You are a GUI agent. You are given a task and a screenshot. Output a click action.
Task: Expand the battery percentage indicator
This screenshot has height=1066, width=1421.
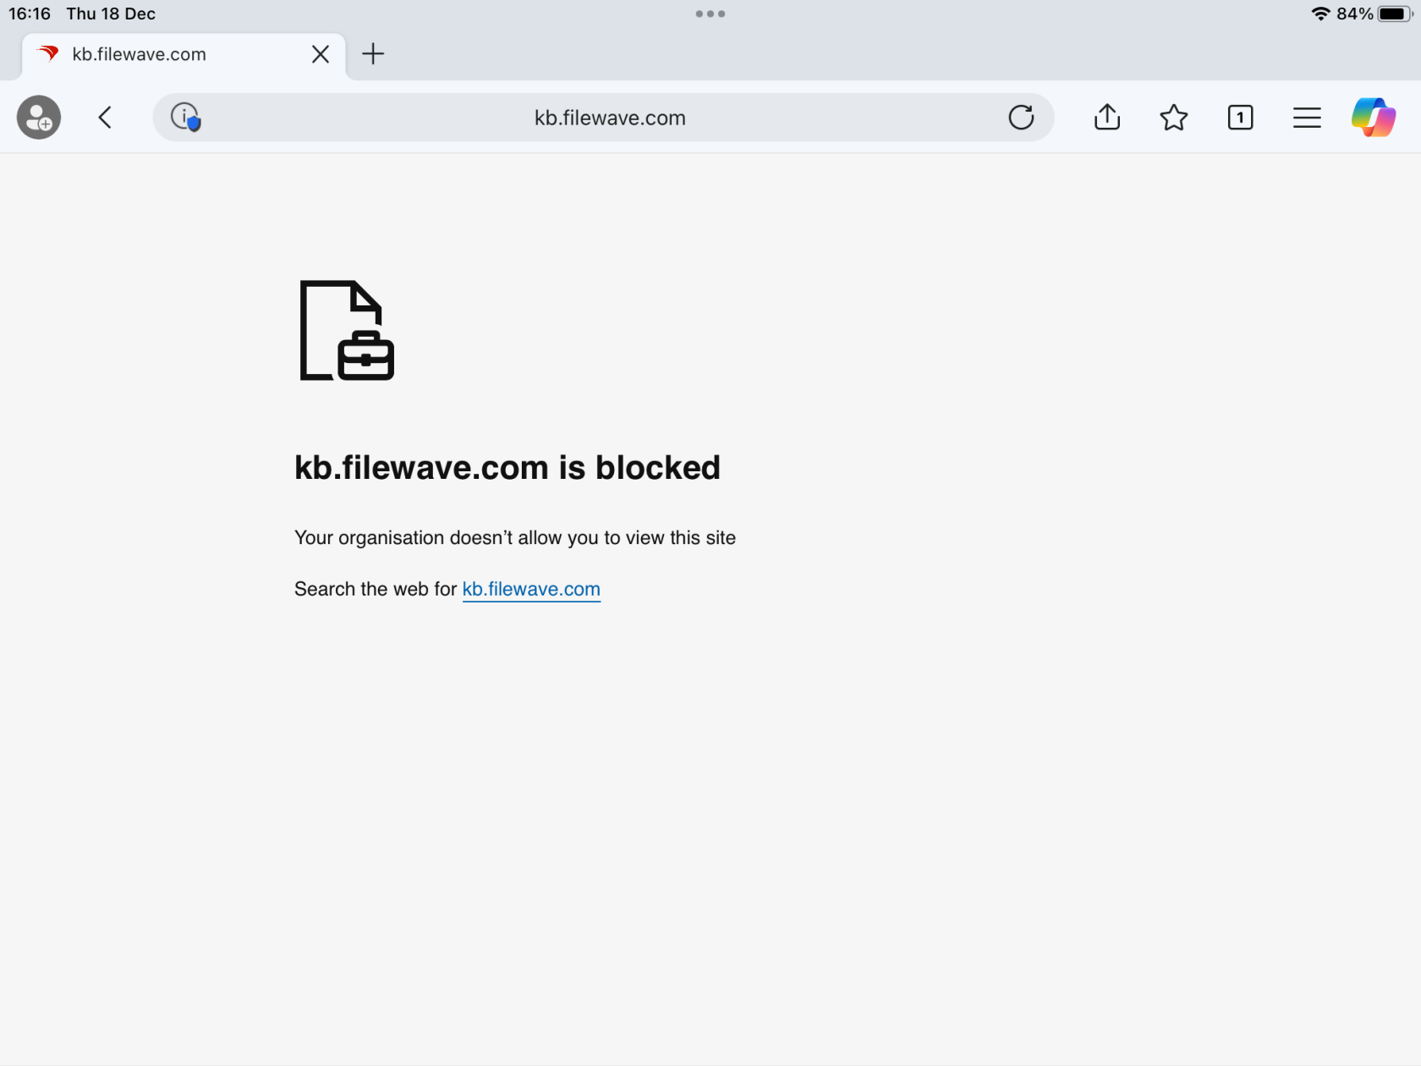point(1355,14)
